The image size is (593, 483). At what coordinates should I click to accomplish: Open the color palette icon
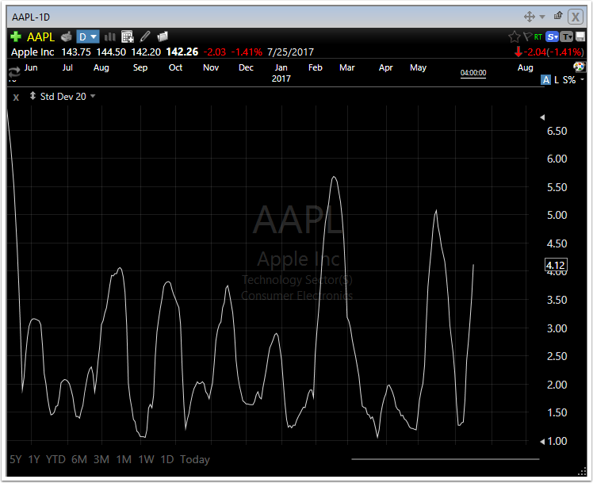pyautogui.click(x=579, y=67)
